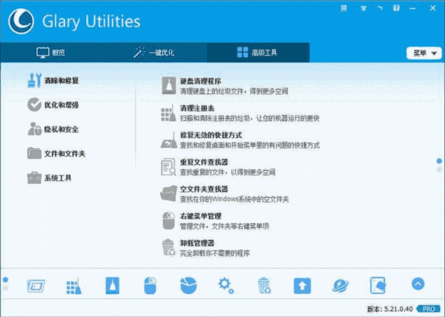Select the 优化和增强 category
Image resolution: width=445 pixels, height=317 pixels.
[53, 105]
